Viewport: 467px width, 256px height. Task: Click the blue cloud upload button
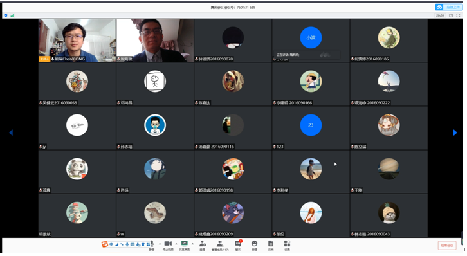[449, 7]
